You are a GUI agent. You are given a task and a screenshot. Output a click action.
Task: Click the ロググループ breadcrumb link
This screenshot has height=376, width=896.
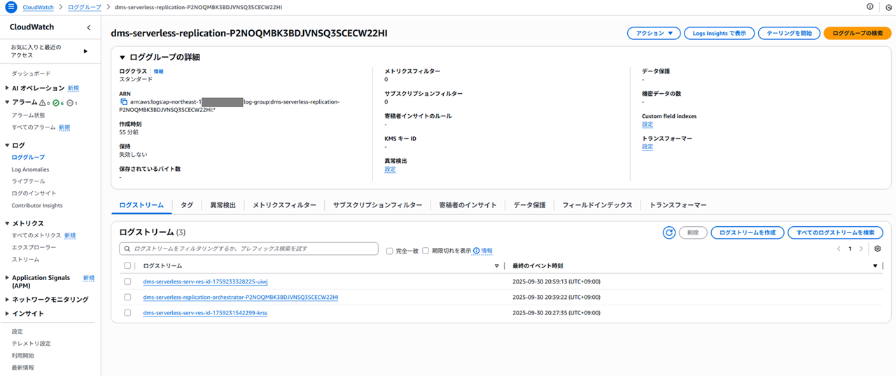(84, 6)
